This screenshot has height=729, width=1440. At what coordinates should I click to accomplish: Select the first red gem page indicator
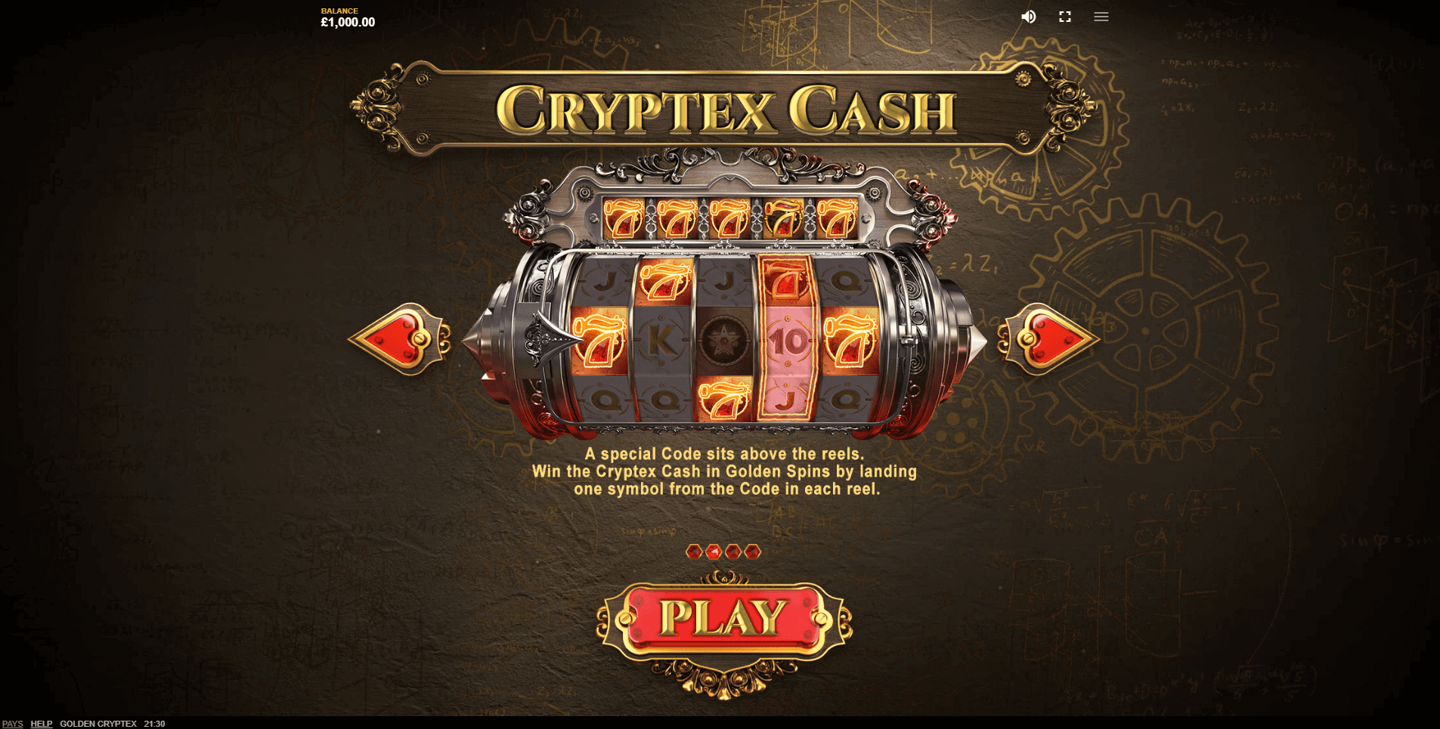coord(694,552)
